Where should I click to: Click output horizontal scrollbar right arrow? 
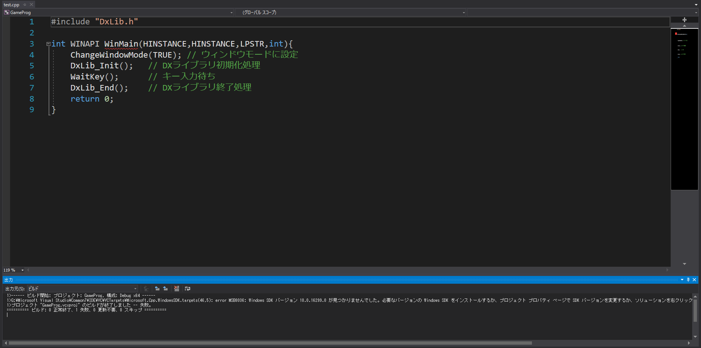pos(689,343)
